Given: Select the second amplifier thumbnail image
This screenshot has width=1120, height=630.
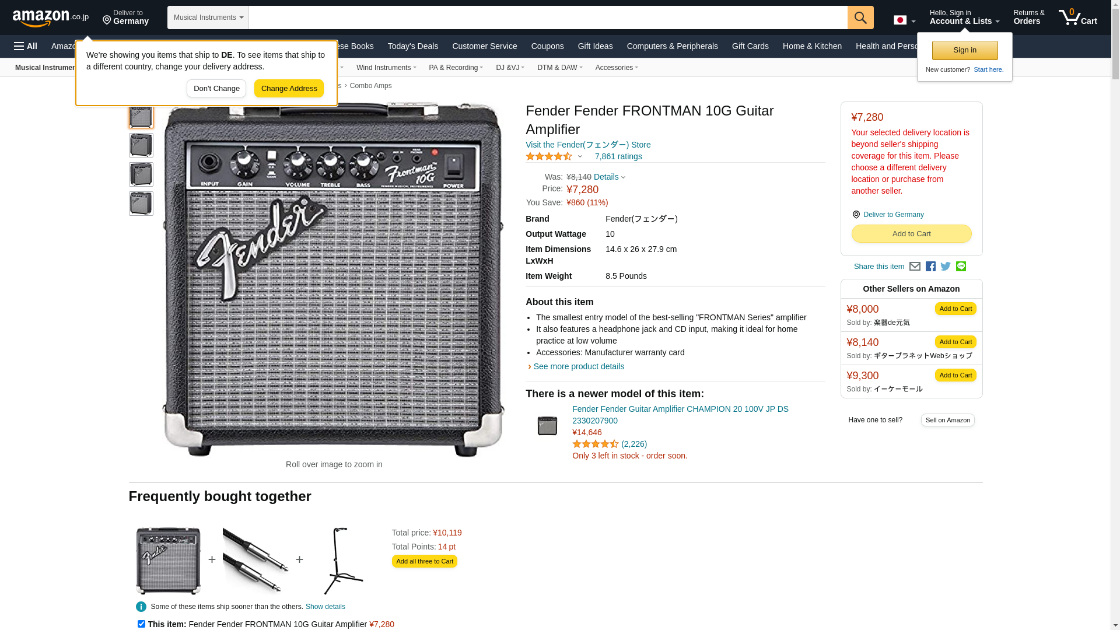Looking at the screenshot, I should tap(141, 145).
